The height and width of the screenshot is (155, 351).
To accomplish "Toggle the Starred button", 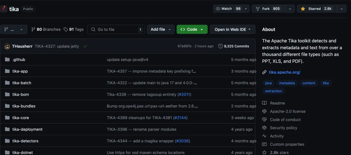I will click(317, 9).
